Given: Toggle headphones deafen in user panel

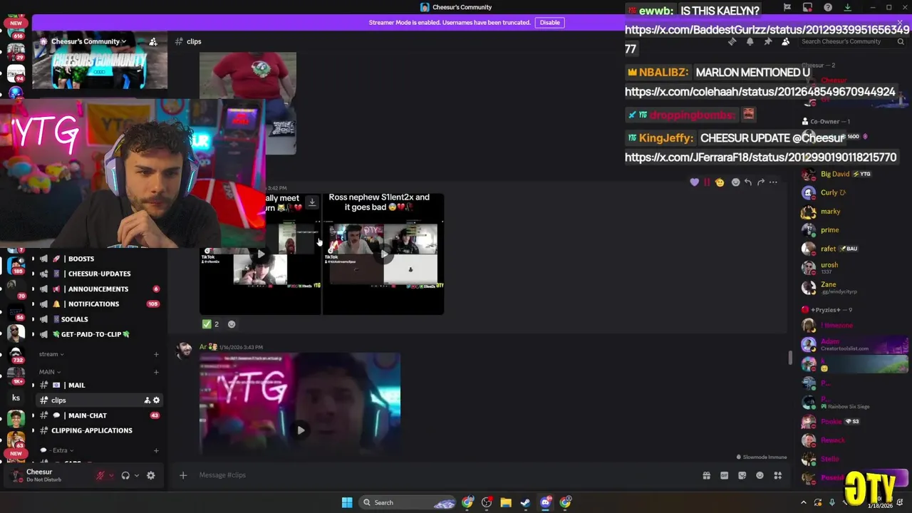Looking at the screenshot, I should tap(125, 475).
